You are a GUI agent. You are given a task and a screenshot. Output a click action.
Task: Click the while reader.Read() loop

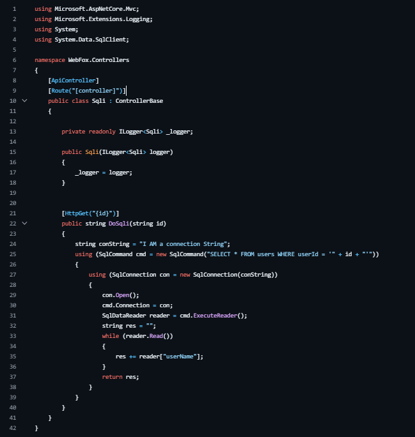point(137,336)
